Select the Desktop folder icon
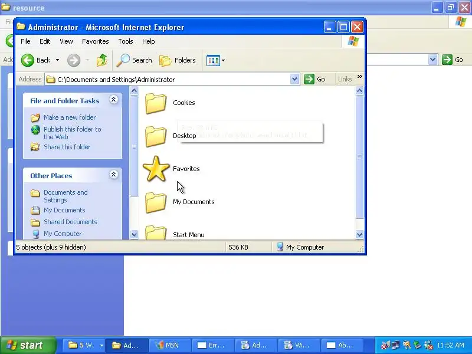The image size is (472, 354). (156, 136)
